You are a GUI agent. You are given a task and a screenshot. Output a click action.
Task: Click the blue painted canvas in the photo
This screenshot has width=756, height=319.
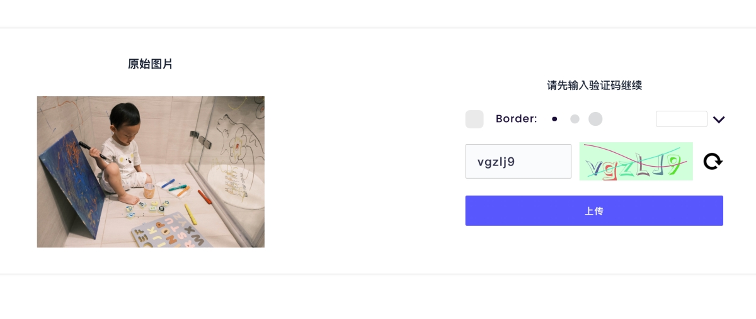click(x=66, y=182)
